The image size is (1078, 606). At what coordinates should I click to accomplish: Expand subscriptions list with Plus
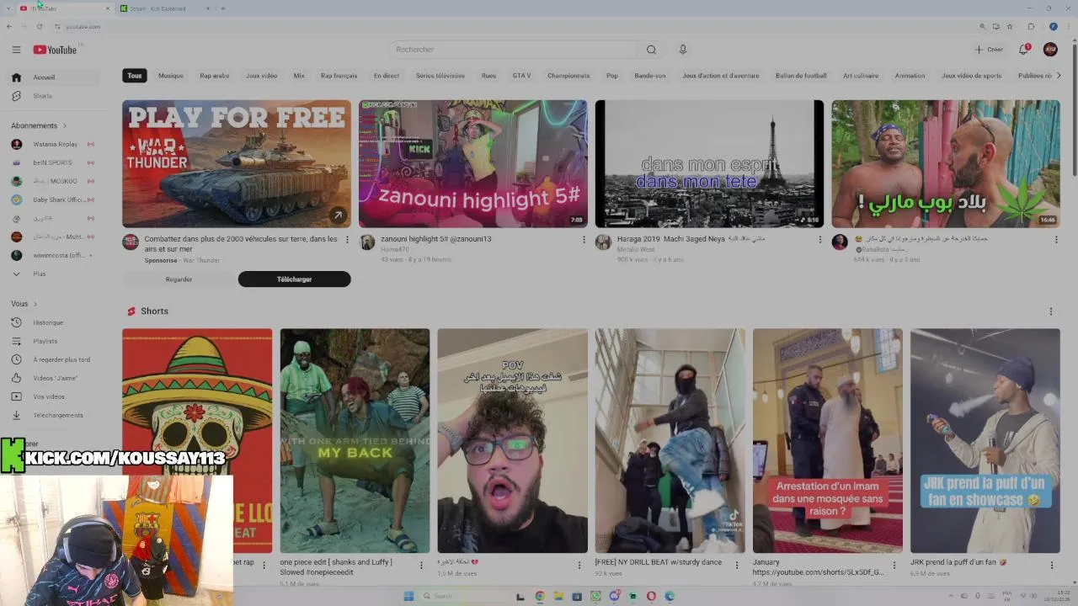53,274
